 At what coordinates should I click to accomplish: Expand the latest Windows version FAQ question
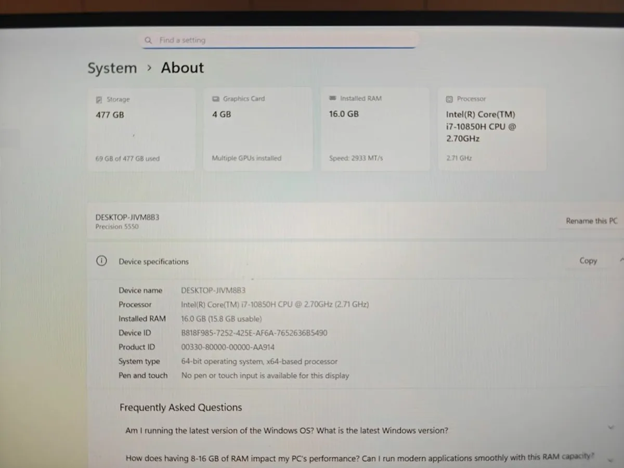pos(287,431)
